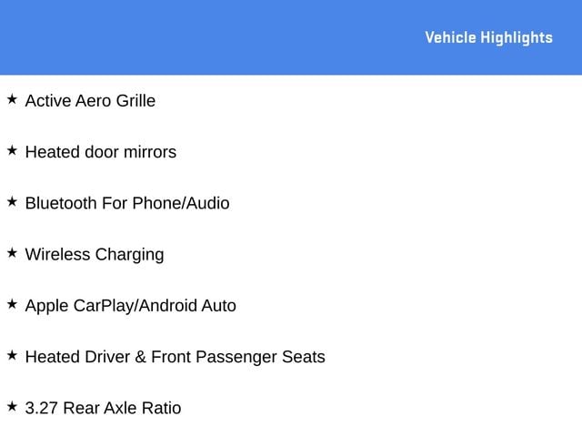Click the 3.27 number in the last item

tap(41, 408)
